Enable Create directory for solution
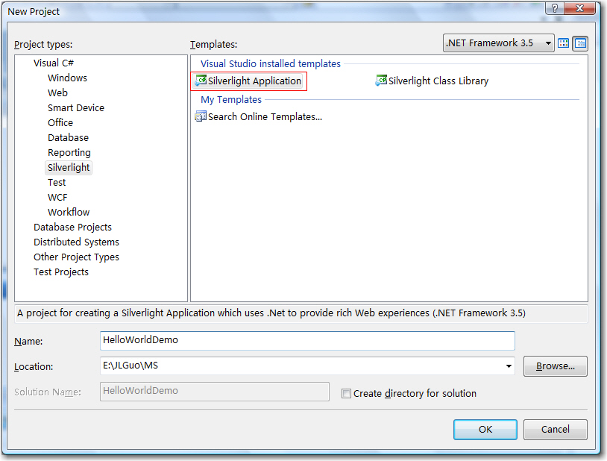The height and width of the screenshot is (461, 607). 346,394
